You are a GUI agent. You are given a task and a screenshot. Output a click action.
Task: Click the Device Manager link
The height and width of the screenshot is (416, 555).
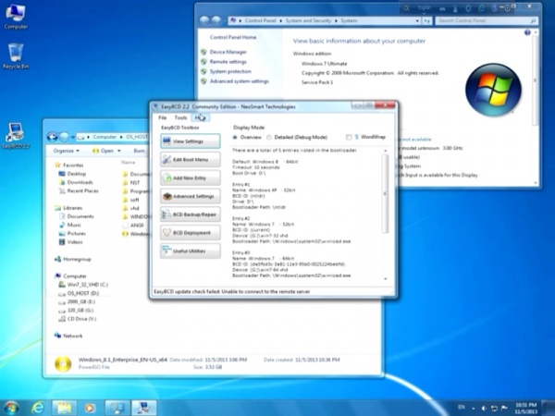228,53
